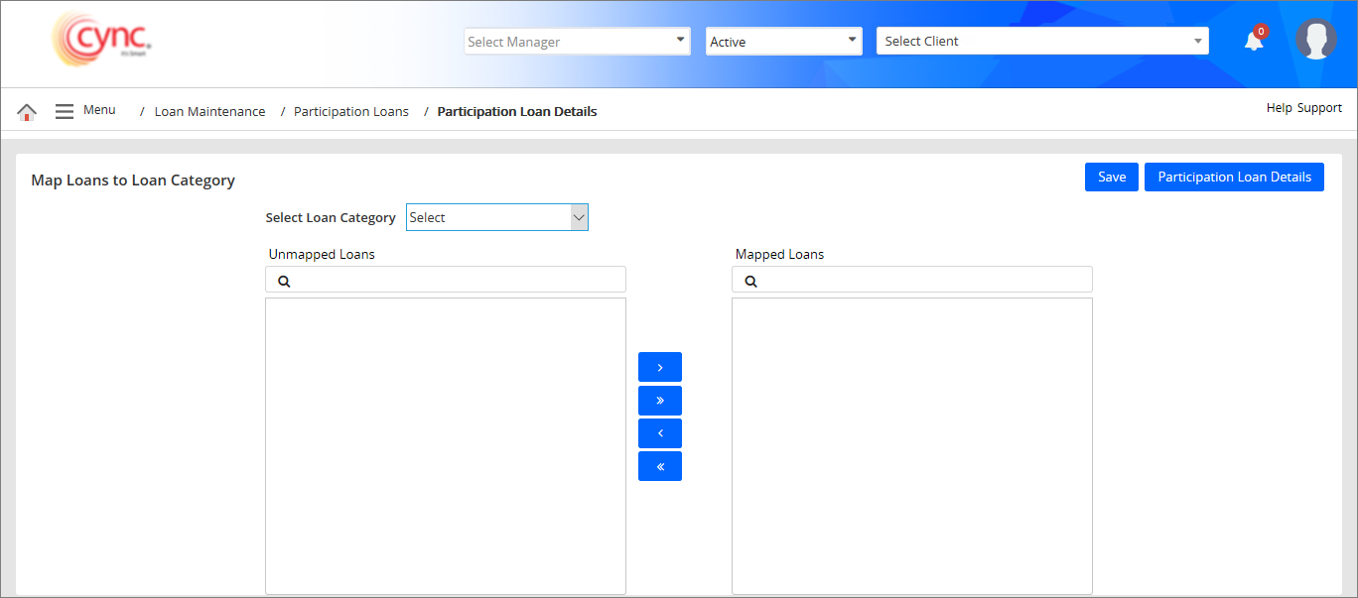
Task: Open the Help Support link
Action: 1303,108
